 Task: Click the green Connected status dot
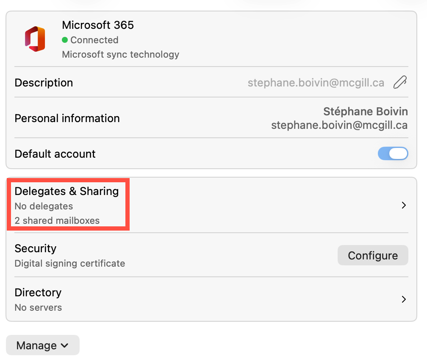click(x=65, y=40)
